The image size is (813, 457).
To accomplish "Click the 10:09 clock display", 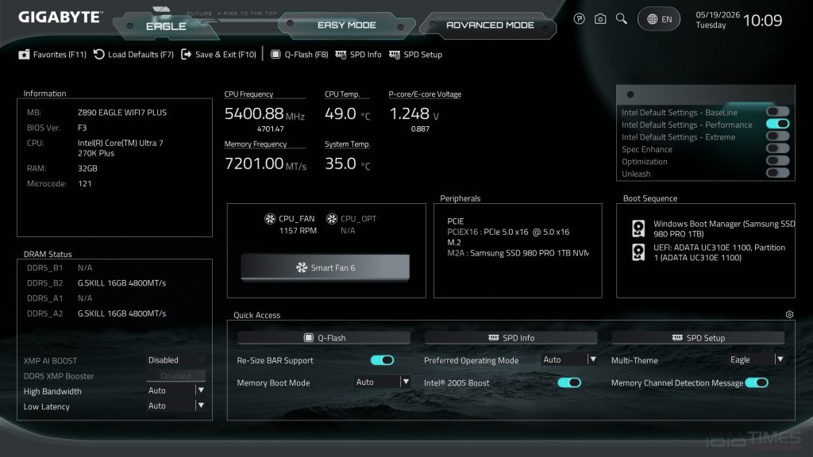I will (762, 21).
